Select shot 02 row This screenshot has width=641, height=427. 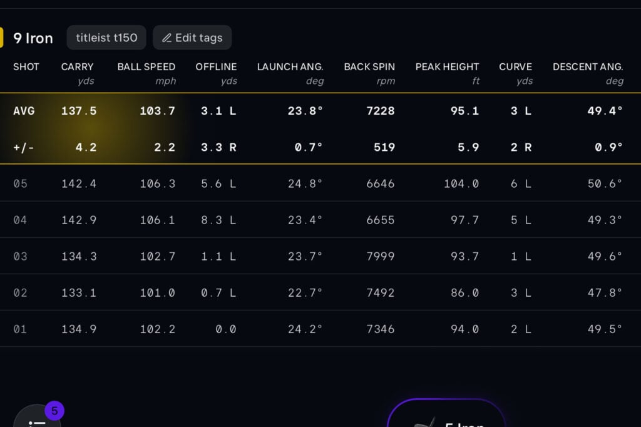(319, 292)
